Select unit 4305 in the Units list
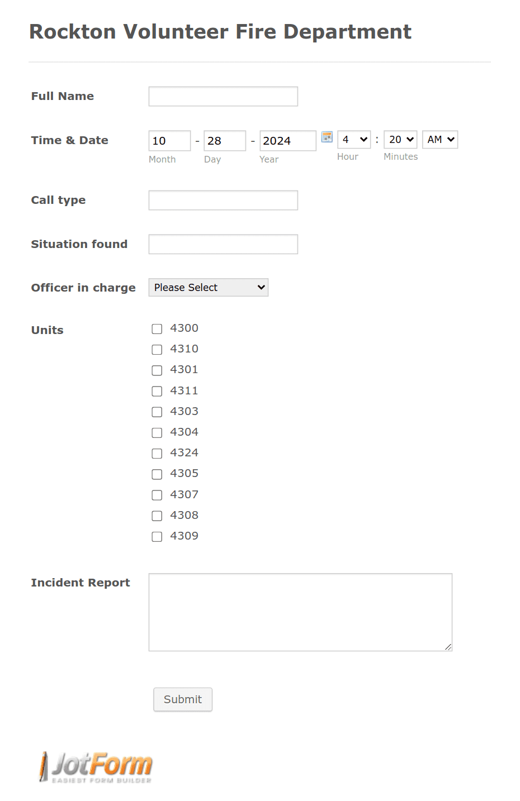Screen dimensions: 520x801 point(157,474)
